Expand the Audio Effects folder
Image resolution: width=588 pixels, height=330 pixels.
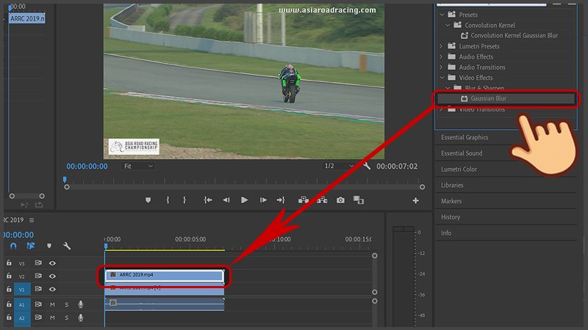point(442,56)
